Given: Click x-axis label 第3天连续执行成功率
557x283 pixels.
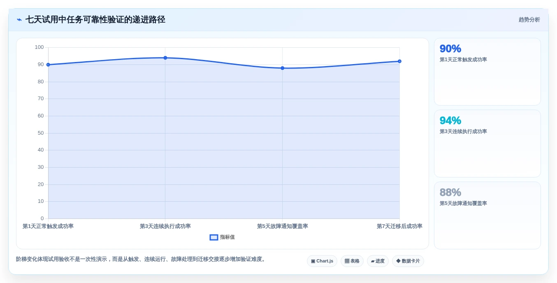Looking at the screenshot, I should pyautogui.click(x=165, y=226).
